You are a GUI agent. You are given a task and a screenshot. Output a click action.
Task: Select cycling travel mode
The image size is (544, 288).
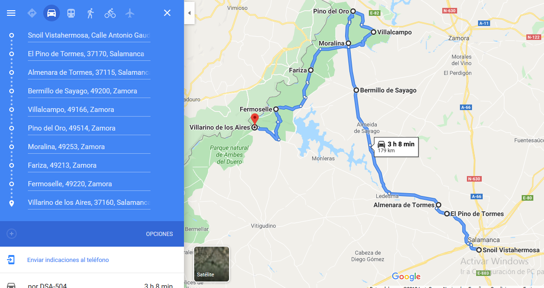pyautogui.click(x=110, y=13)
